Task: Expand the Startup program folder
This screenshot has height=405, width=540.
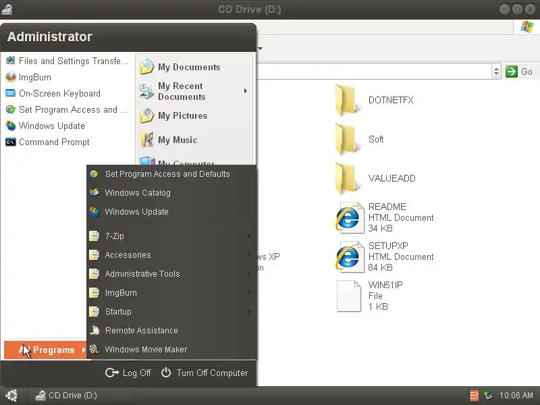Action: 171,312
